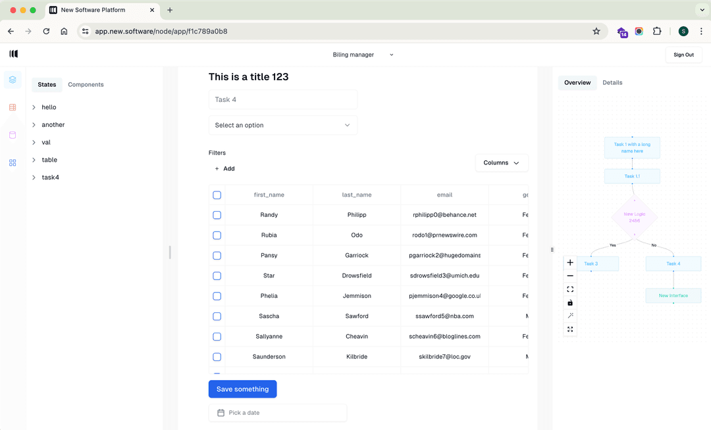Click the calendar icon in date picker

pos(221,413)
